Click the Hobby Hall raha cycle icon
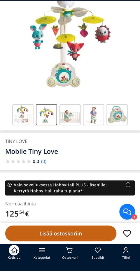Viewport: 140px width, 271px height. pos(10,185)
